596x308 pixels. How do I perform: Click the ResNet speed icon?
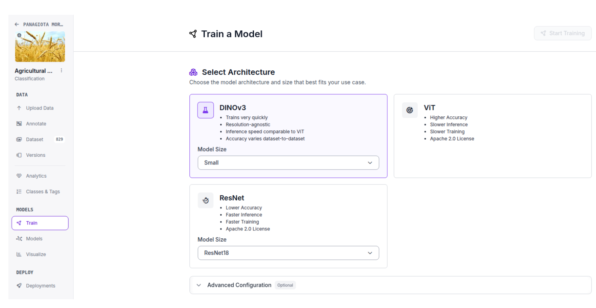coord(205,200)
